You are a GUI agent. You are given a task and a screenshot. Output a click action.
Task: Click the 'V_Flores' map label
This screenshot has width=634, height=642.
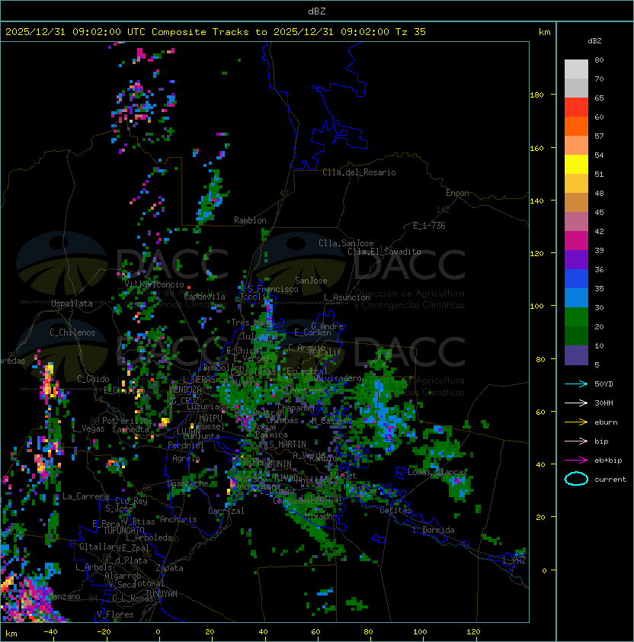(x=115, y=615)
